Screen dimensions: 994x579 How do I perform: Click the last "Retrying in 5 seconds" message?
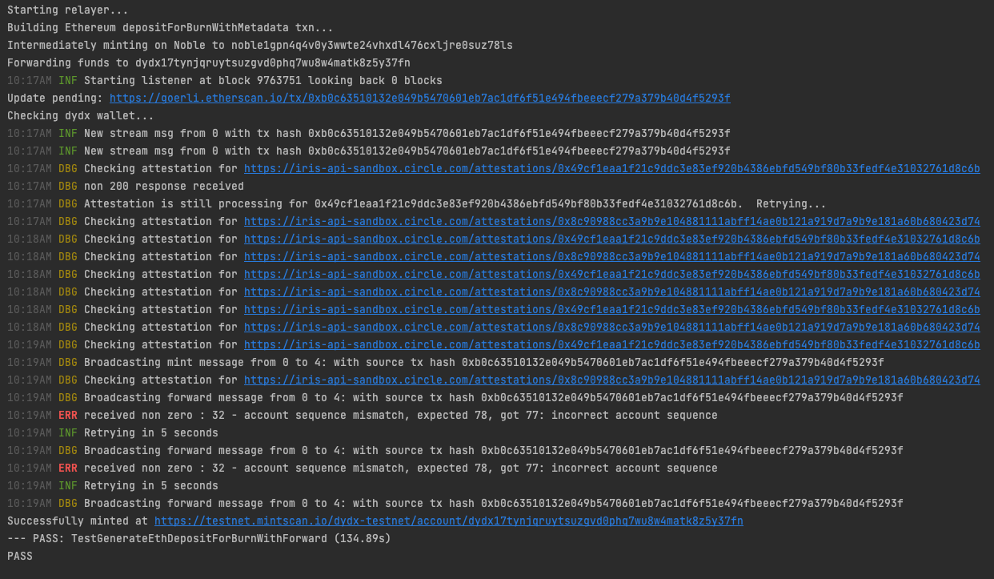tap(150, 486)
